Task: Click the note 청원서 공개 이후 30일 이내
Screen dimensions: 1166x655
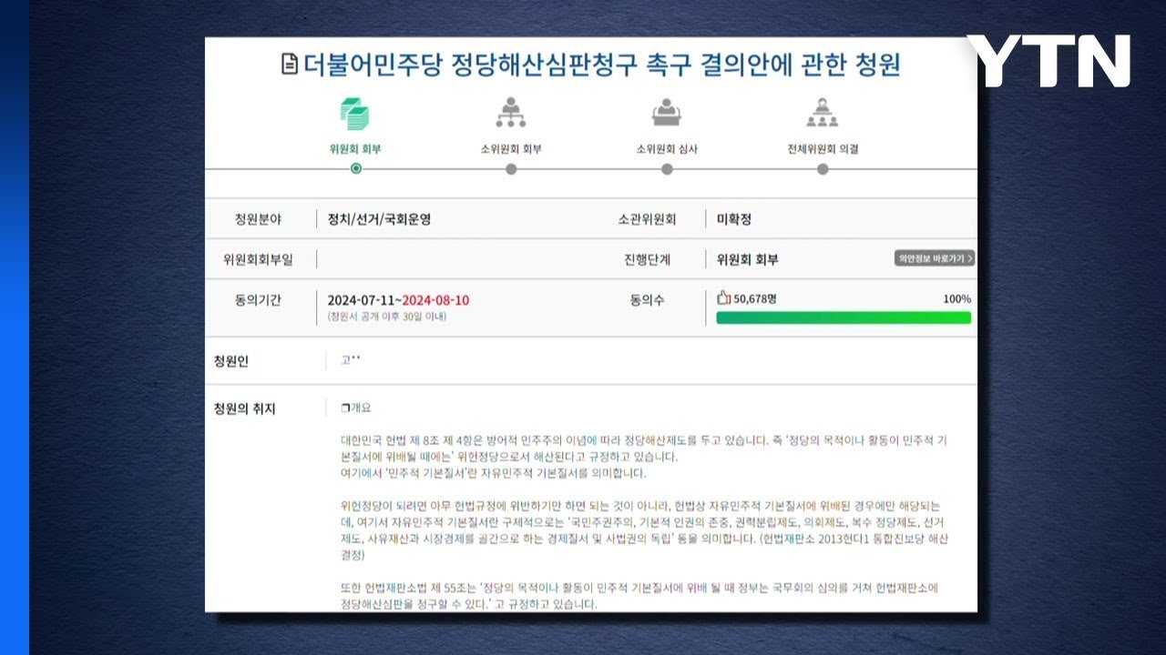Action: 387,317
